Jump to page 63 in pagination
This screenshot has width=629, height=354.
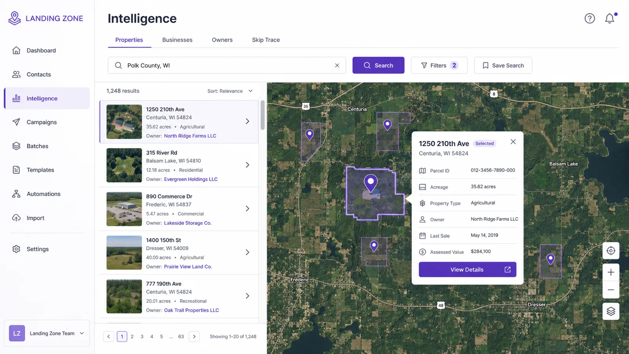click(181, 336)
